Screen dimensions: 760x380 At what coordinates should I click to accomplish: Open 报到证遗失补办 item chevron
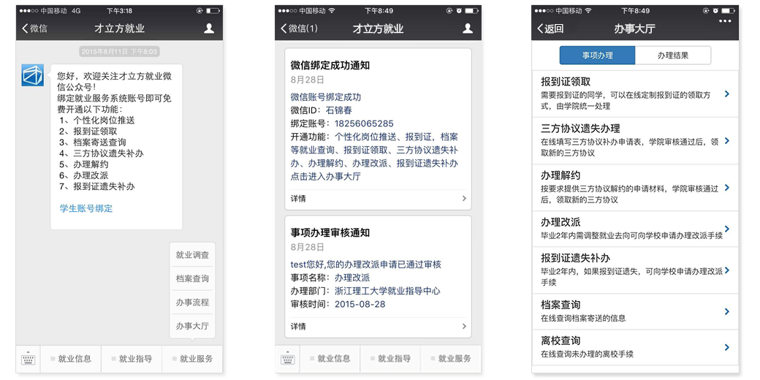(x=726, y=270)
